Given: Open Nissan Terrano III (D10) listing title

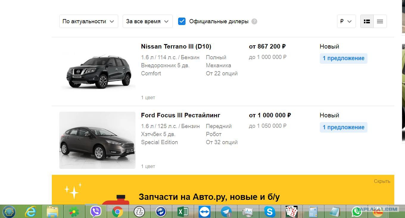Looking at the screenshot, I should pyautogui.click(x=176, y=46).
